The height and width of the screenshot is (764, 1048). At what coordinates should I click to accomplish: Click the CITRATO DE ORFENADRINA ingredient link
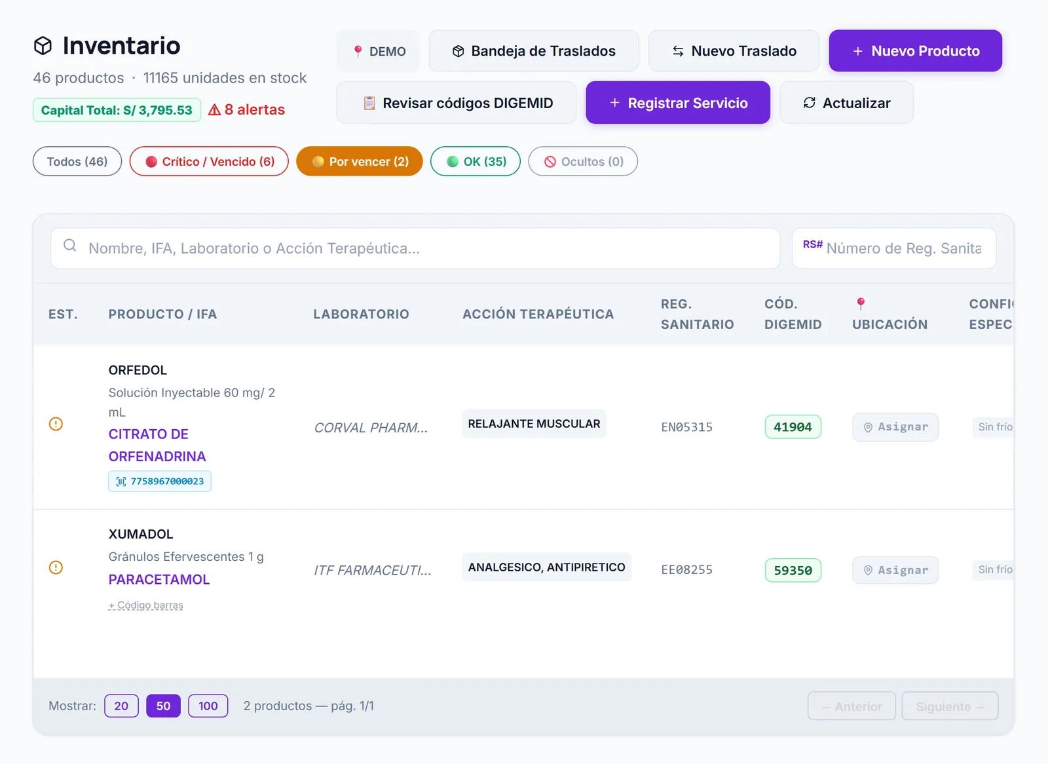157,446
